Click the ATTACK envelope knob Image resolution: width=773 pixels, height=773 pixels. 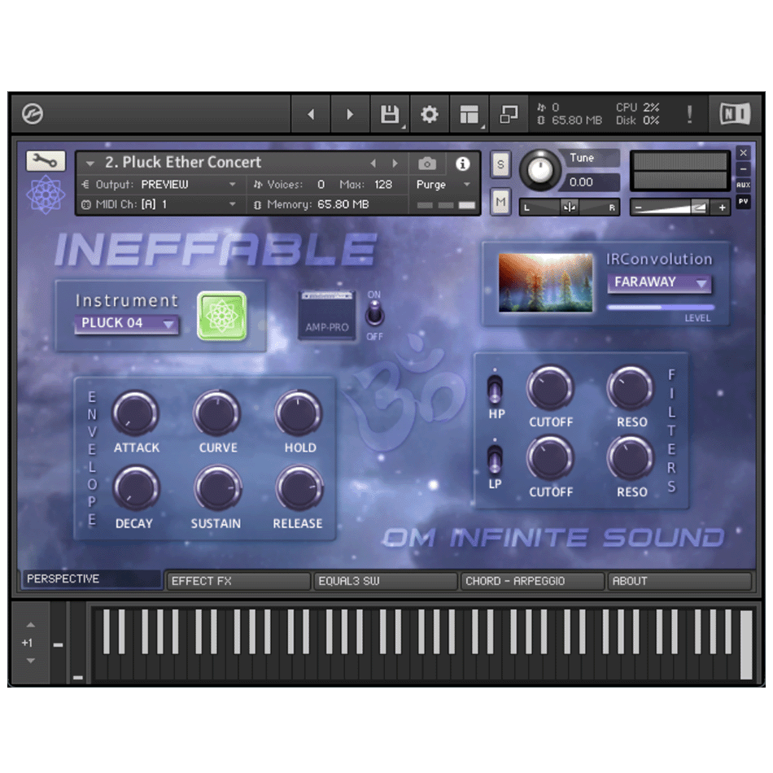[135, 413]
